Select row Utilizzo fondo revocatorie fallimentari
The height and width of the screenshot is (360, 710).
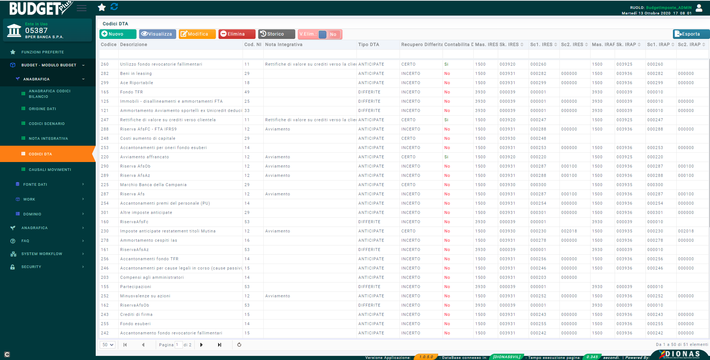click(x=404, y=64)
